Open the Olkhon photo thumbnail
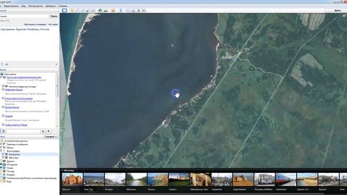The height and width of the screenshot is (195, 347). pos(158,179)
